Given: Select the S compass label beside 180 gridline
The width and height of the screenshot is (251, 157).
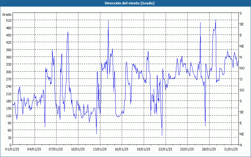Looking at the screenshot, I should [x=241, y=101].
